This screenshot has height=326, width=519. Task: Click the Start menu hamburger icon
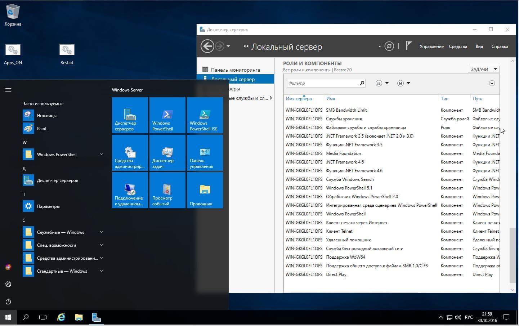8,90
